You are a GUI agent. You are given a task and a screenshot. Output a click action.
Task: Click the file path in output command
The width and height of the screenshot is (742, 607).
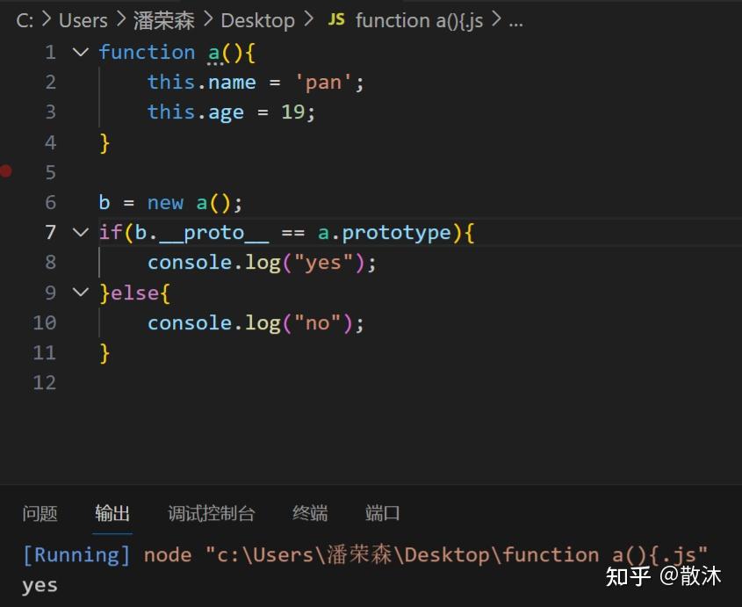coord(457,555)
